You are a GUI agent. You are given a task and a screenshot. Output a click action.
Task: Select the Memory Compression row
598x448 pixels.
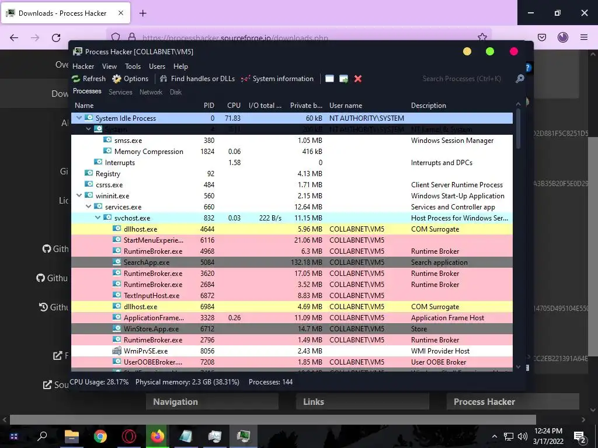coord(292,151)
